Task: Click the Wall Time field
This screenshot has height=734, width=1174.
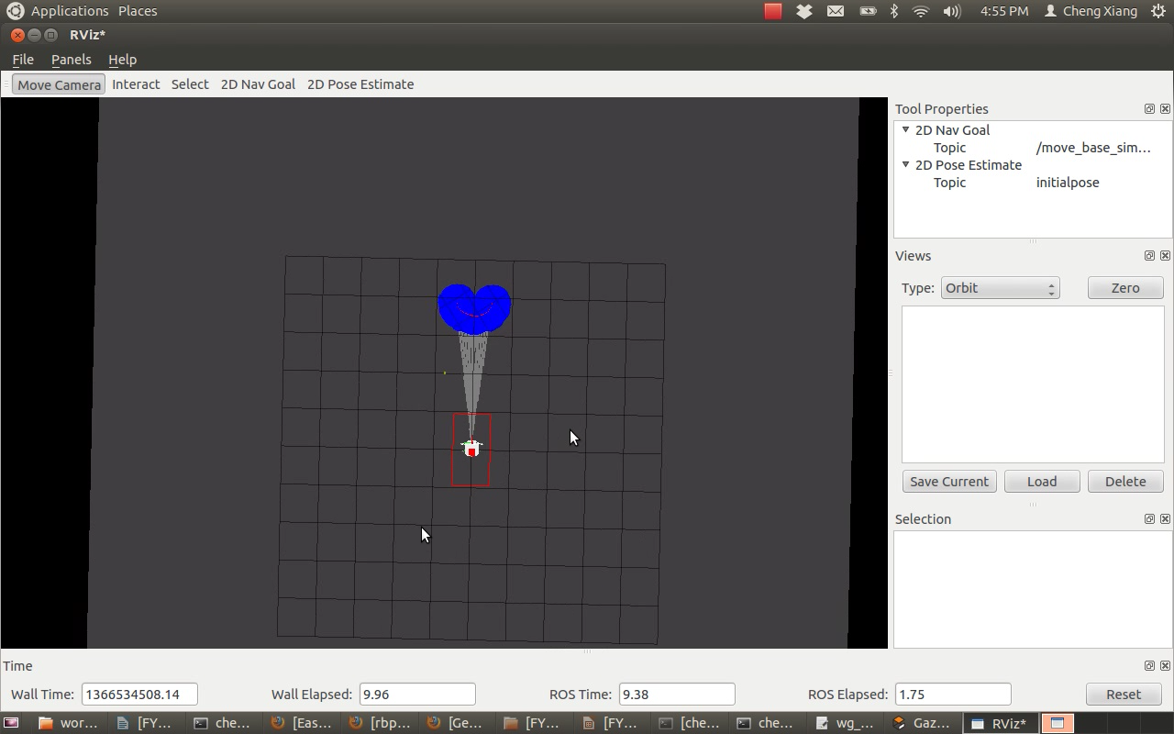Action: click(139, 694)
